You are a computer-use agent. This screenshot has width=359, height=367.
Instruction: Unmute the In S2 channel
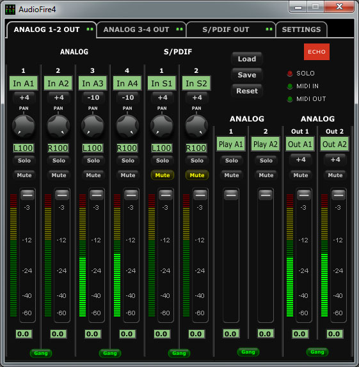197,175
